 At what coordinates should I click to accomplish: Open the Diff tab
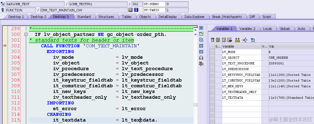[x=252, y=17]
